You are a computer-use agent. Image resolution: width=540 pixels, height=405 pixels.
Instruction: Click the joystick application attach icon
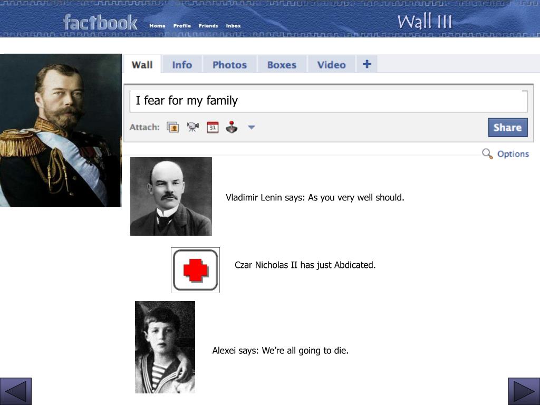232,127
